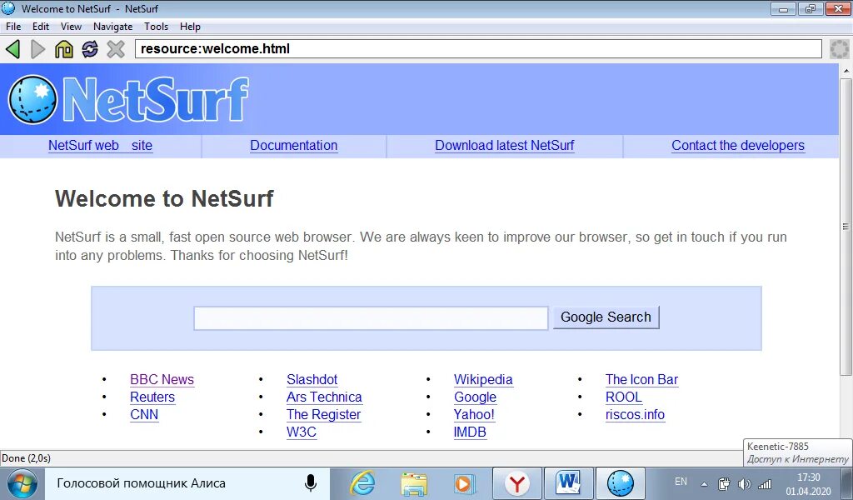Click NetSurf globe taskbar icon
The width and height of the screenshot is (853, 500).
pyautogui.click(x=620, y=483)
